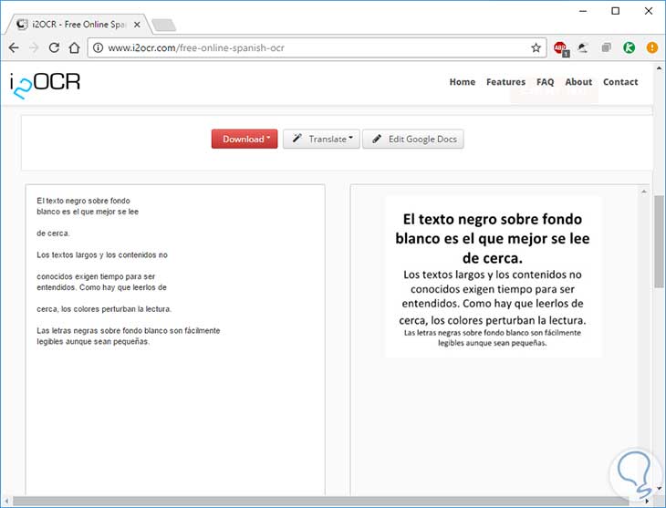Open the green K extension icon

point(629,47)
